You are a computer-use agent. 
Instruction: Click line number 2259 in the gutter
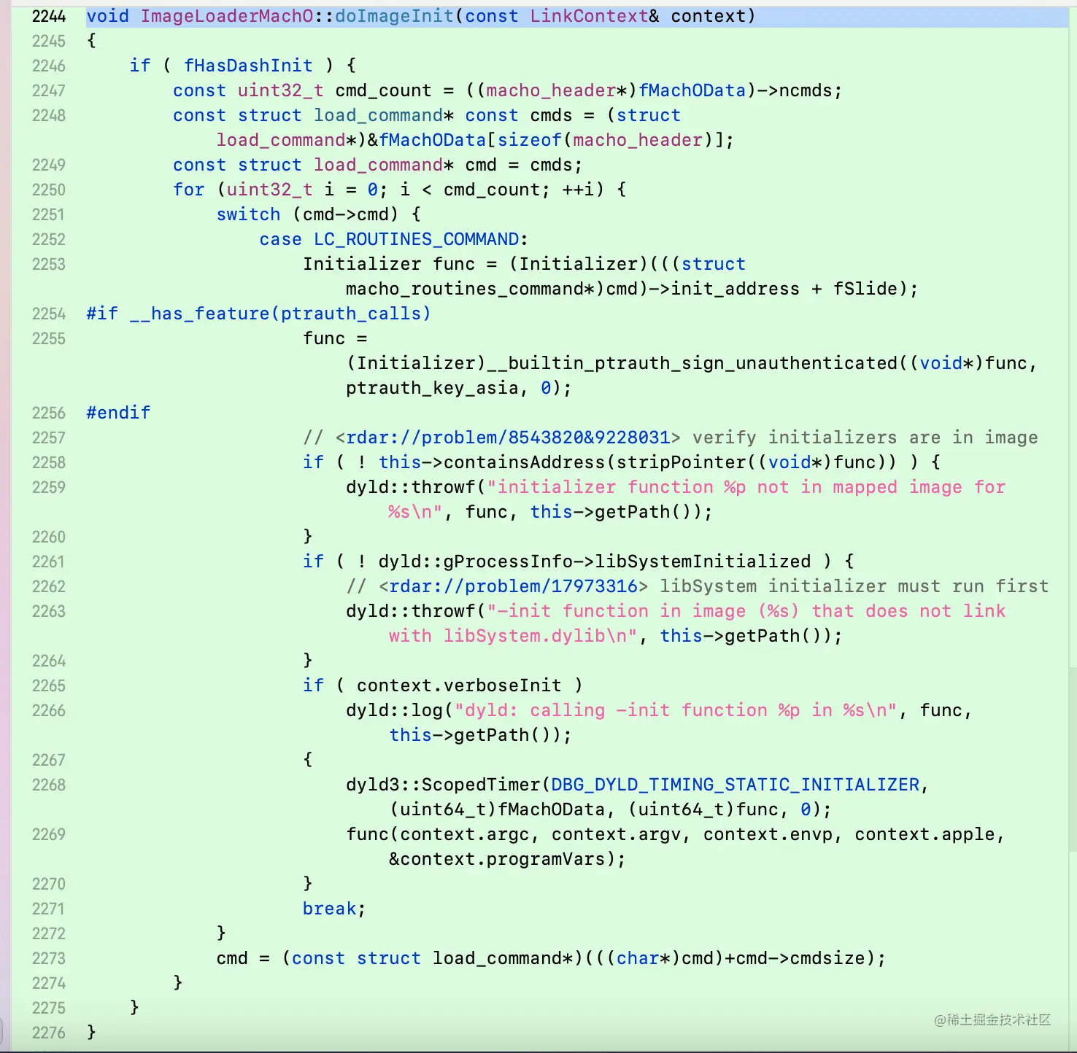49,487
